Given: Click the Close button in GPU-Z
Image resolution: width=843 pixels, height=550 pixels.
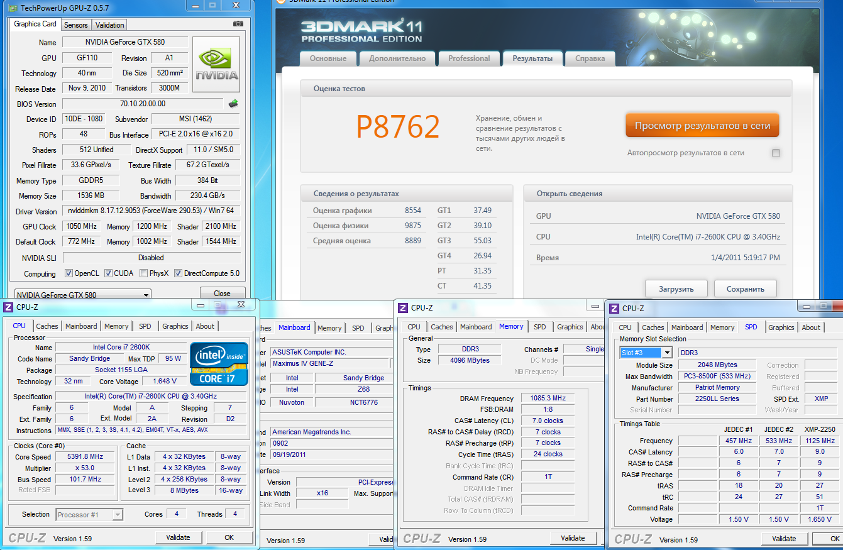Looking at the screenshot, I should 222,293.
